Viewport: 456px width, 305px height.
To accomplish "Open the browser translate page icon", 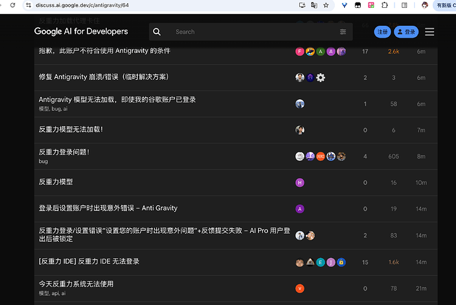I will pyautogui.click(x=314, y=5).
